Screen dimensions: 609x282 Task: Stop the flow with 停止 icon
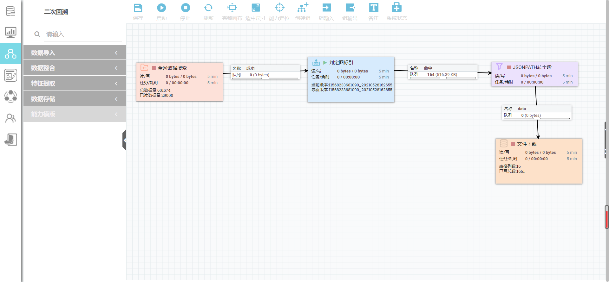(185, 8)
